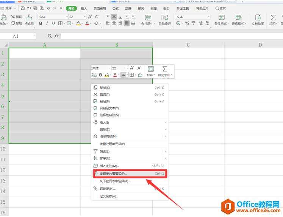Click Batch process cells (批量处理单元格) entry
The width and height of the screenshot is (283, 217).
[x=130, y=144]
